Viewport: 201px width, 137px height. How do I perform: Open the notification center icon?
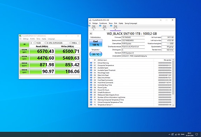pyautogui.click(x=197, y=134)
